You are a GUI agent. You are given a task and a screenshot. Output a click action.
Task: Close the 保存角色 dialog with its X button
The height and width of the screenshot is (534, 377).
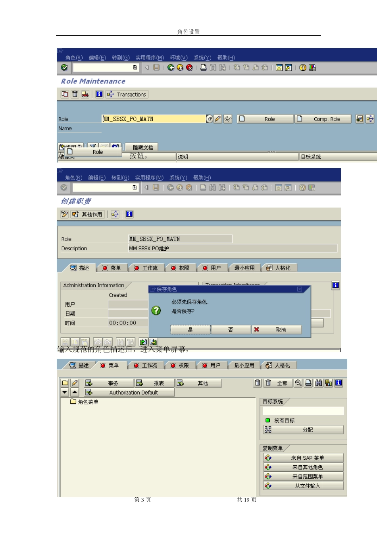pyautogui.click(x=300, y=289)
